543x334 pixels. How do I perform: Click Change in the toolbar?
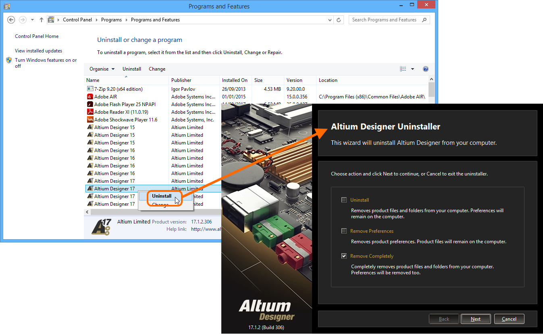(157, 69)
